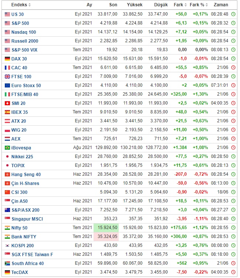The image size is (240, 278).
Task: Click the Hong Kong flag next to Hang Seng 40
Action: click(x=7, y=174)
